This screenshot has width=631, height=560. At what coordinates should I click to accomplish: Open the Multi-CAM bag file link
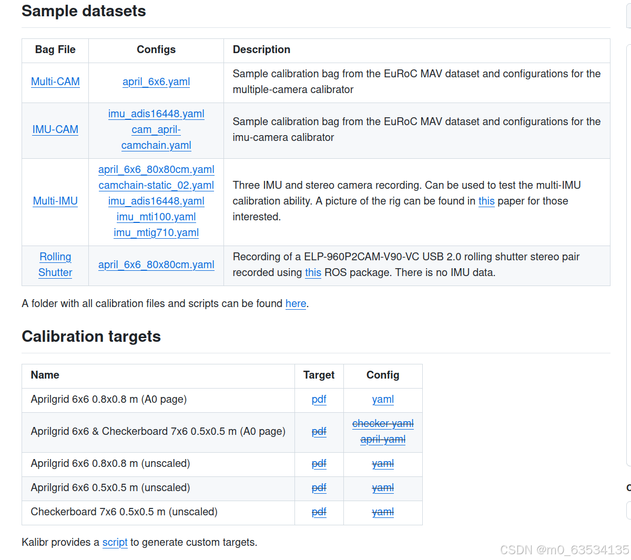pyautogui.click(x=55, y=82)
